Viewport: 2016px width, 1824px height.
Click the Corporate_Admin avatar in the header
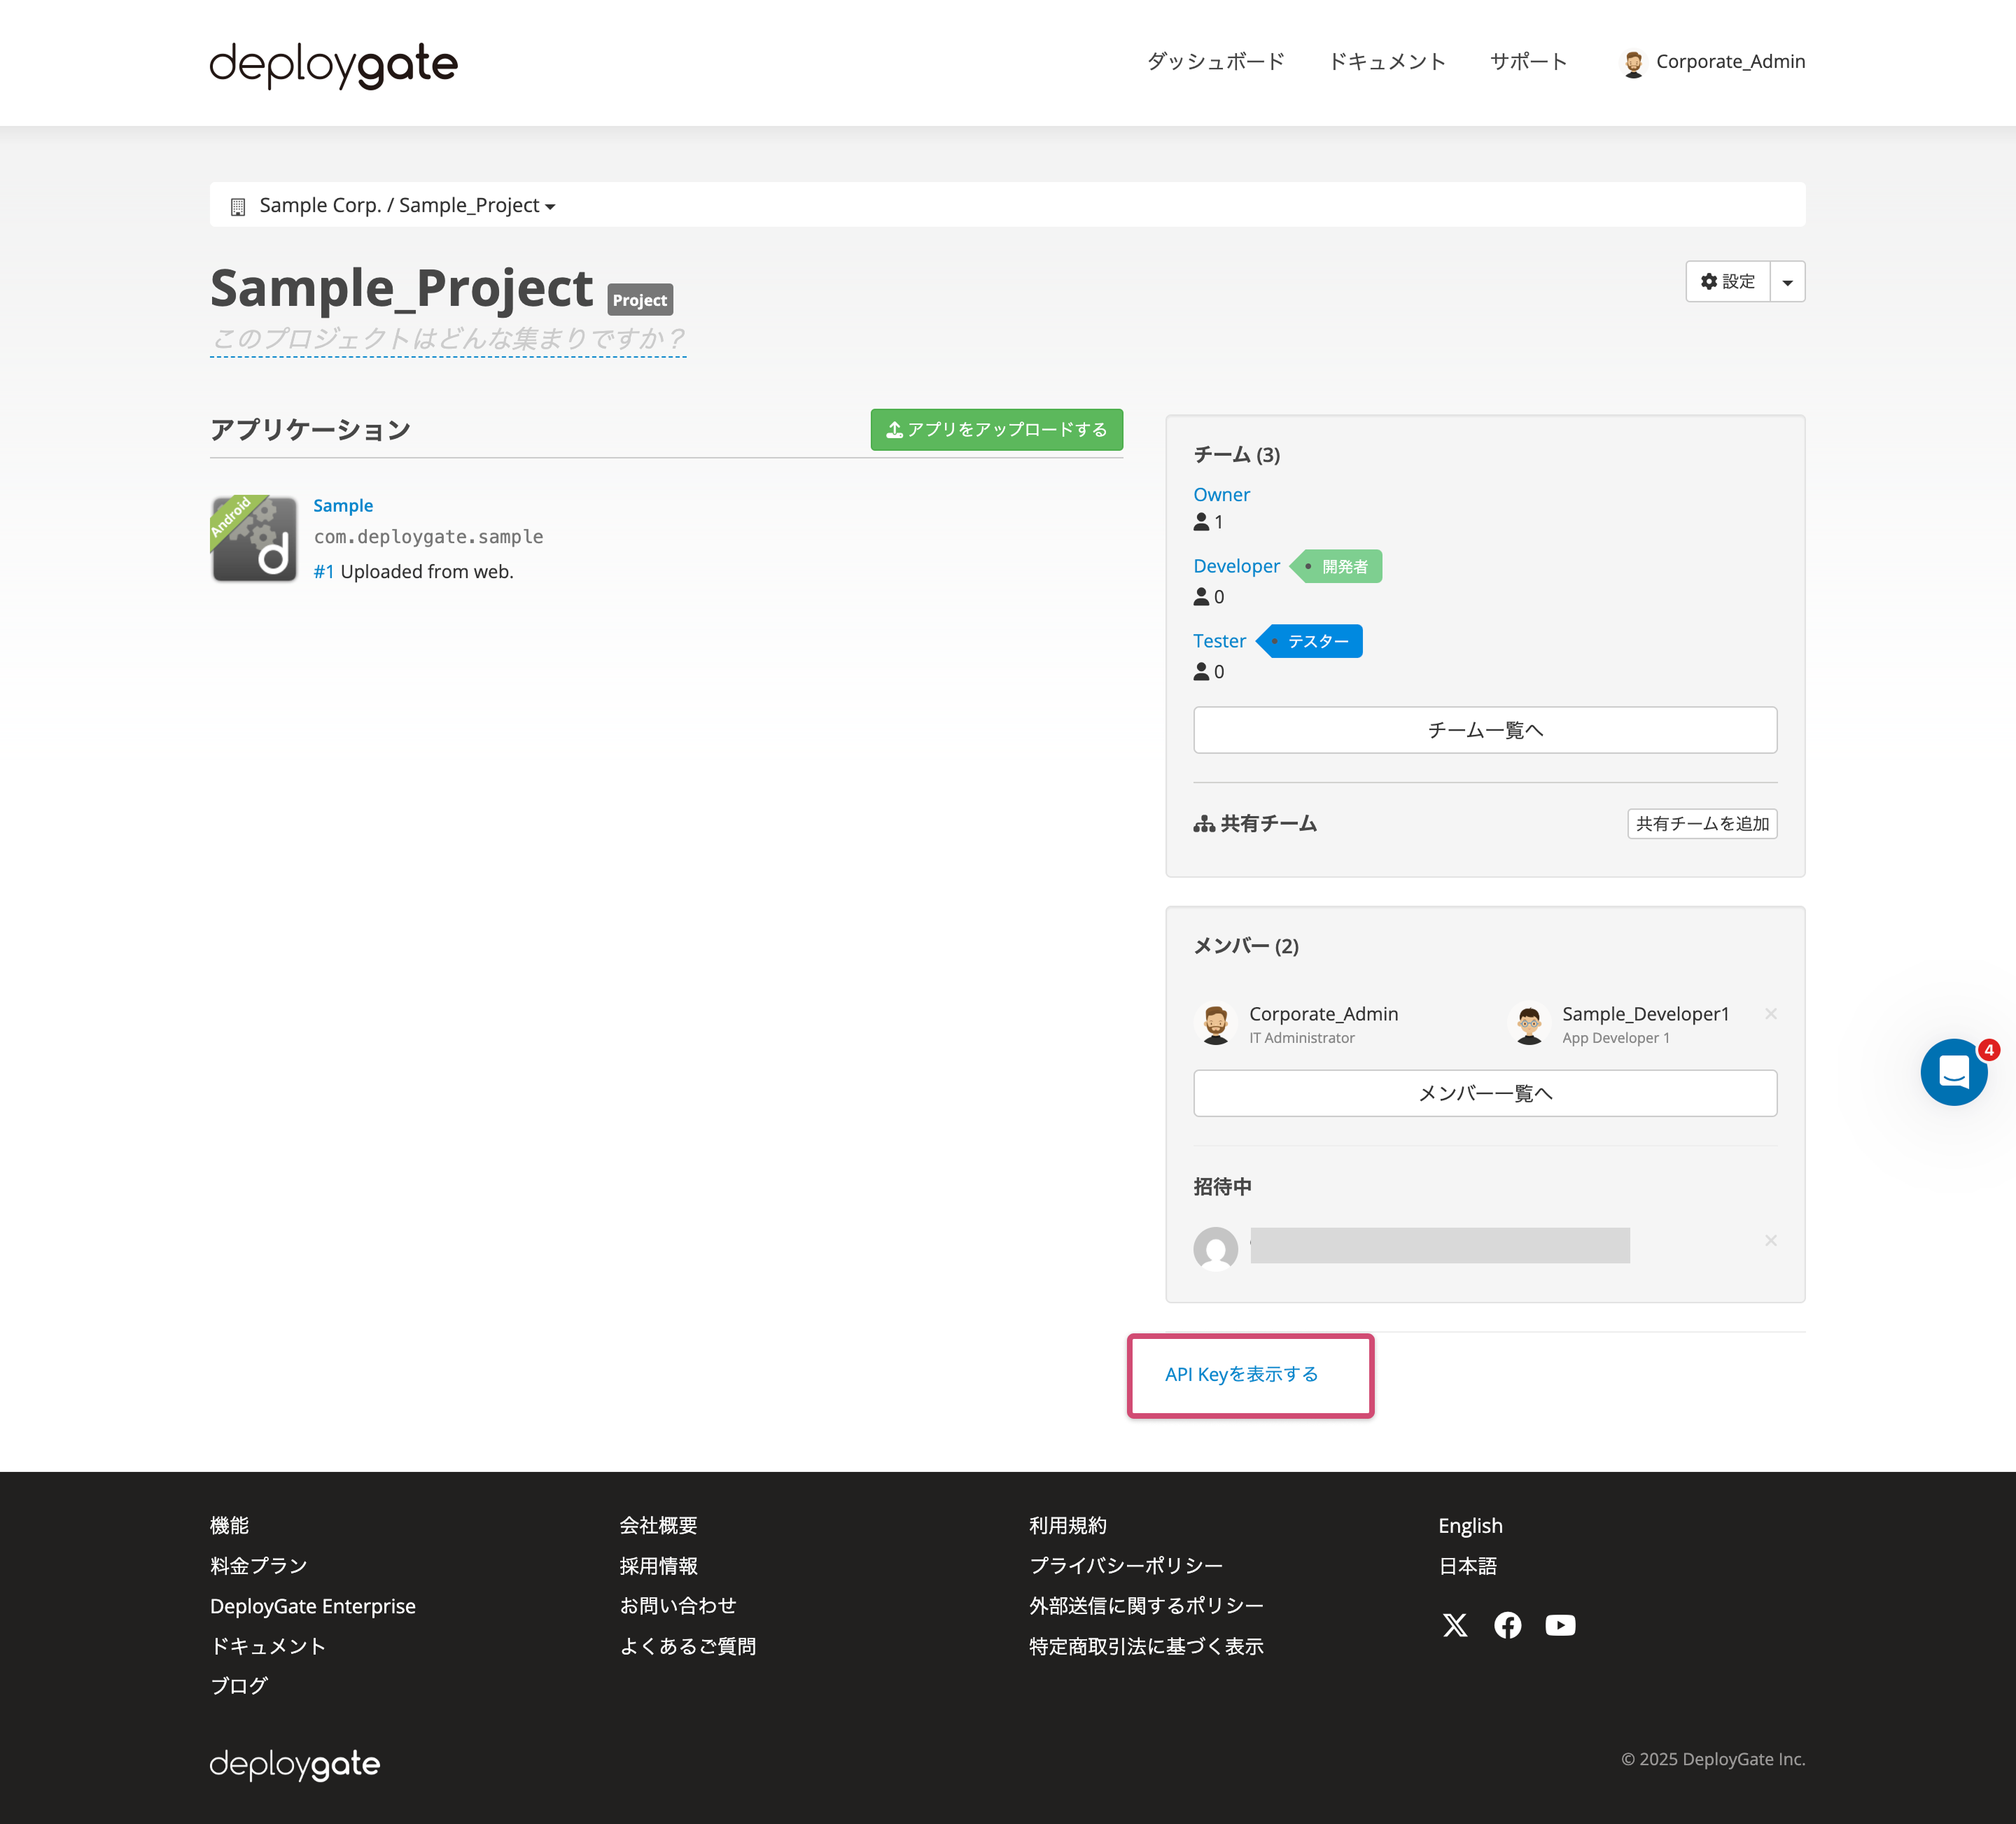1634,61
